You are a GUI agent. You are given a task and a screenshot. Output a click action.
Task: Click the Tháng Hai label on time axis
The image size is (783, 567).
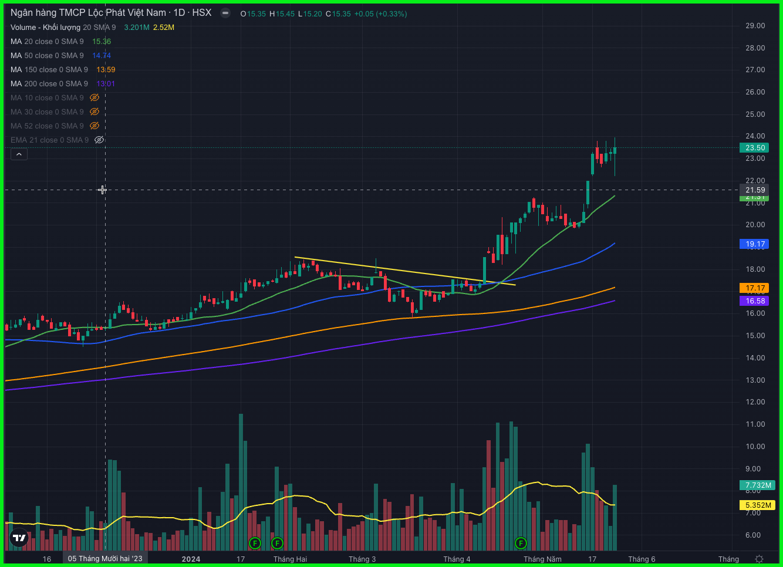pos(290,559)
